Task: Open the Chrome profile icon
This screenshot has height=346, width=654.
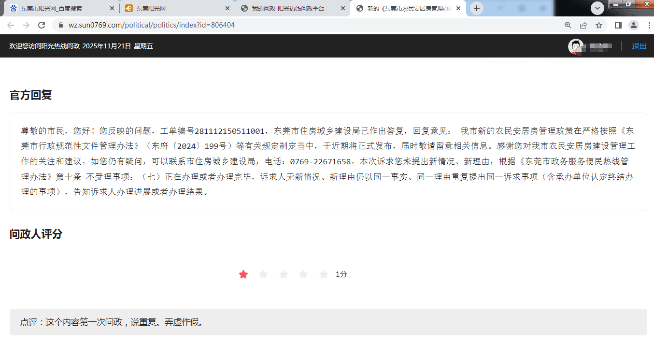Action: point(634,25)
